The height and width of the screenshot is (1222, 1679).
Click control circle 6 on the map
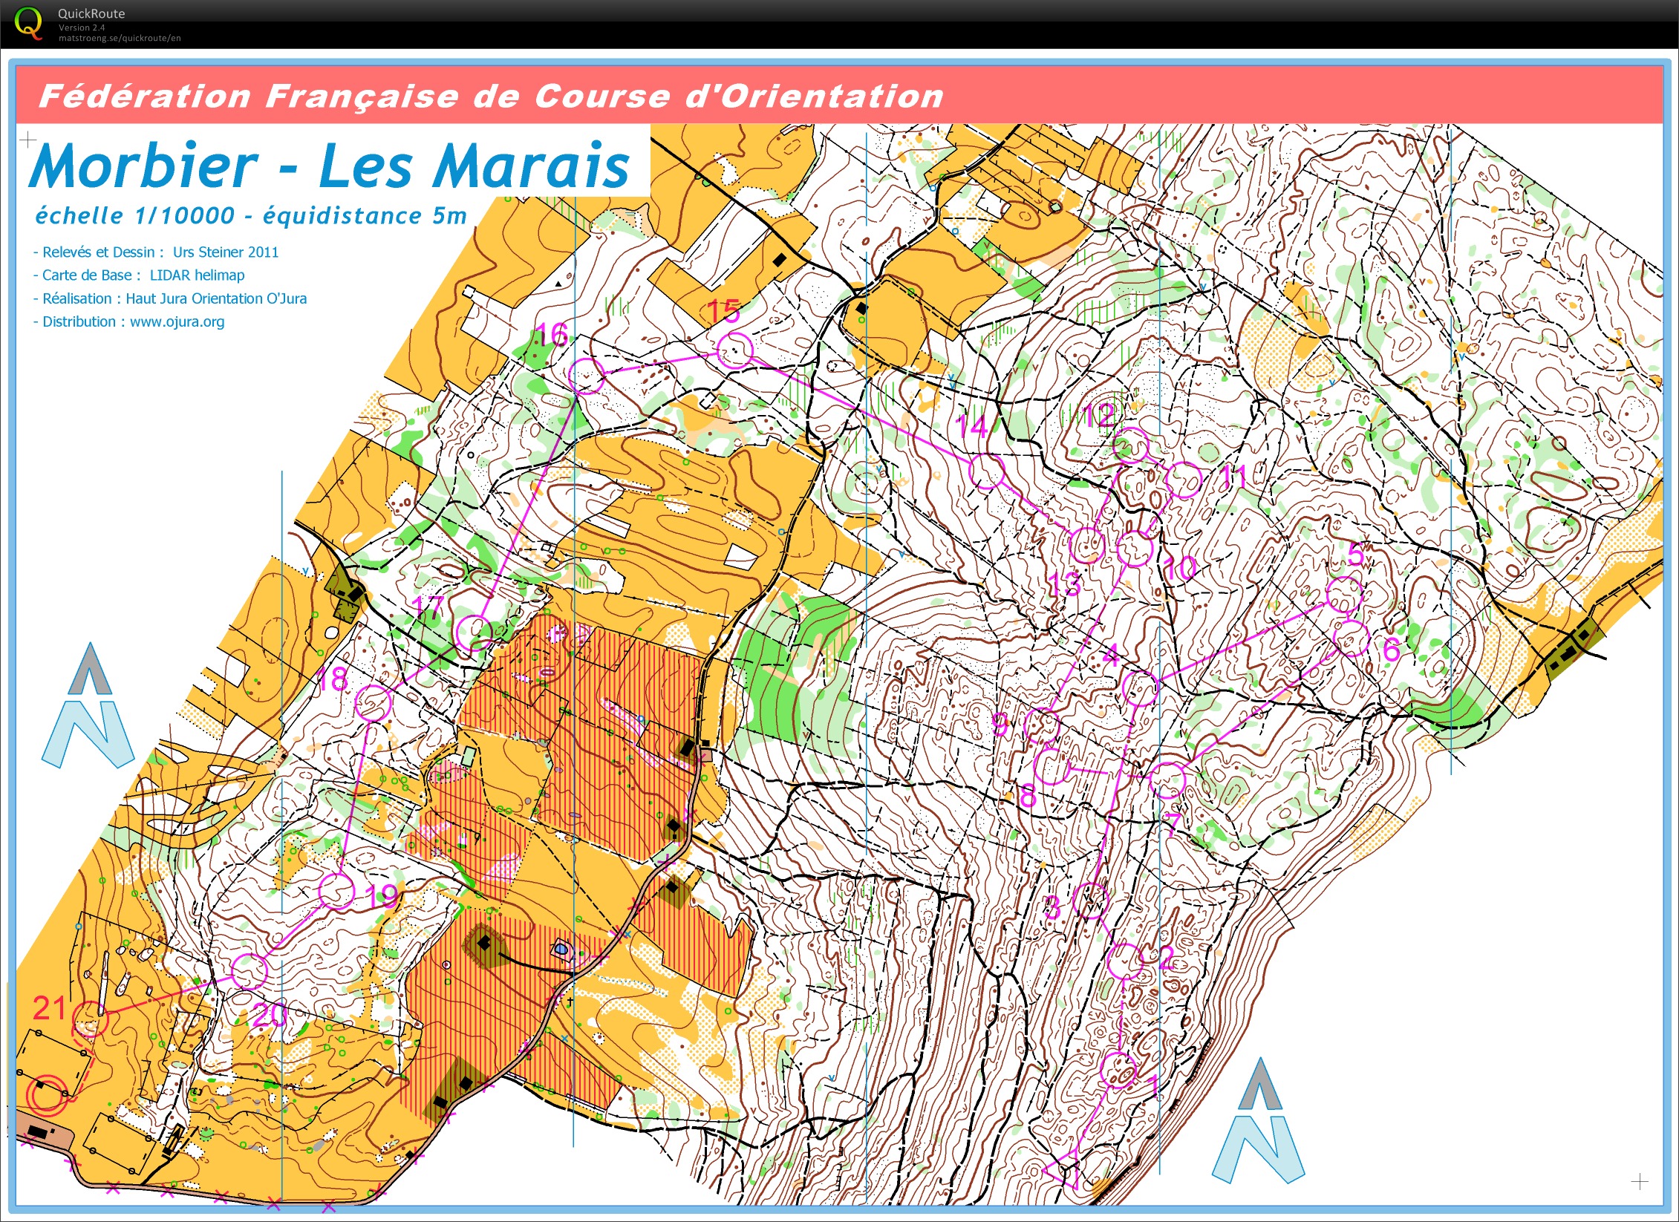pos(1351,638)
